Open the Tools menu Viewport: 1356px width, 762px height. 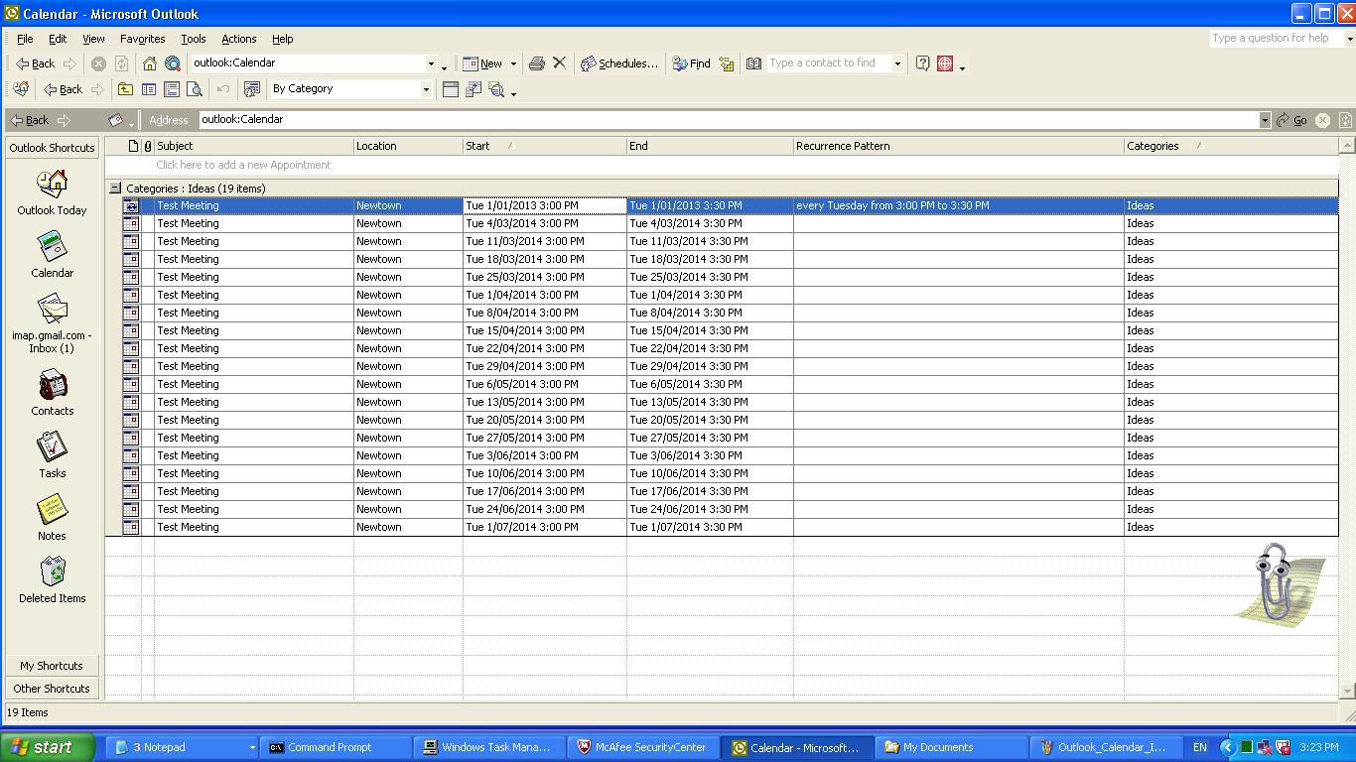pos(193,39)
